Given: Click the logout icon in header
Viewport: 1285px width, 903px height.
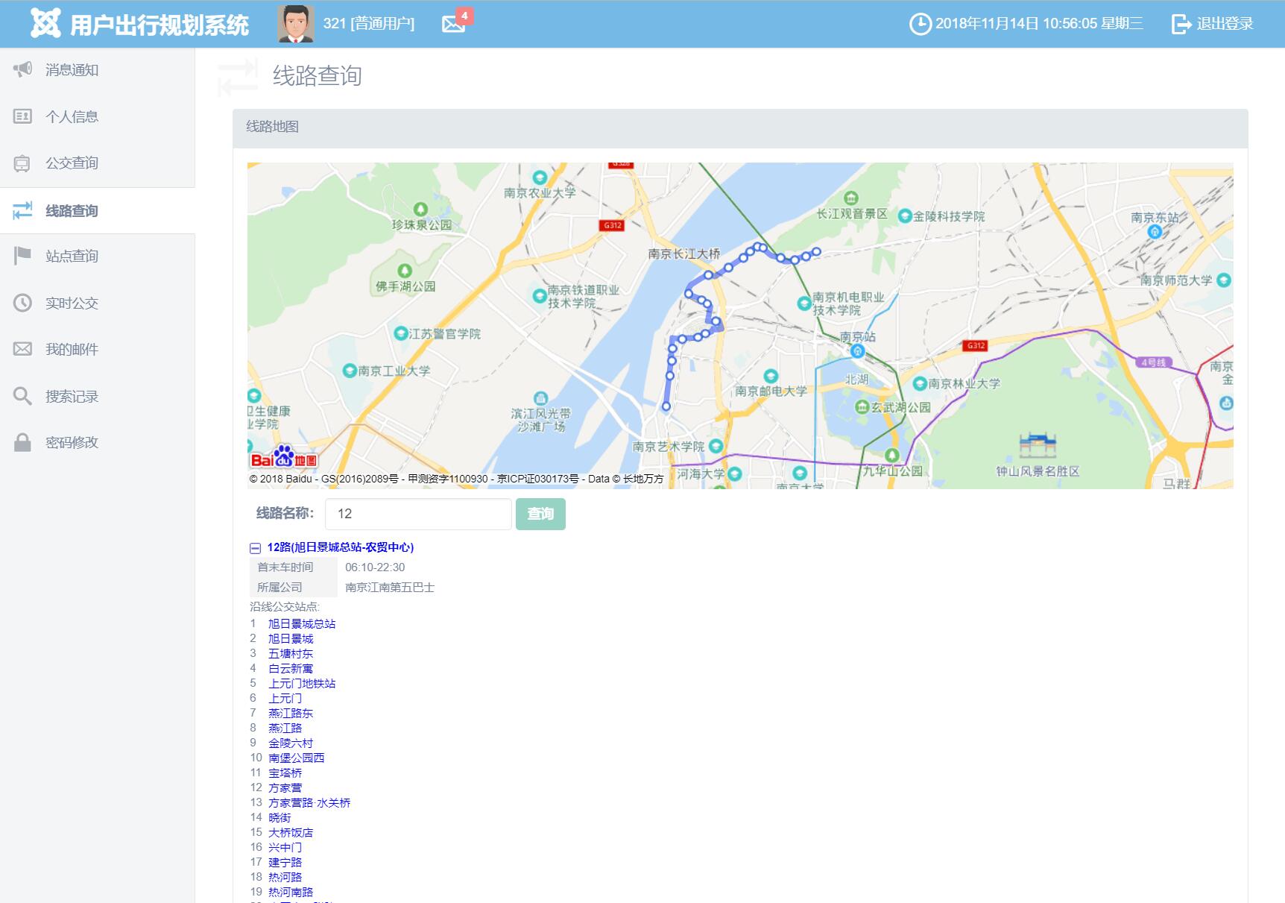Looking at the screenshot, I should tap(1181, 24).
